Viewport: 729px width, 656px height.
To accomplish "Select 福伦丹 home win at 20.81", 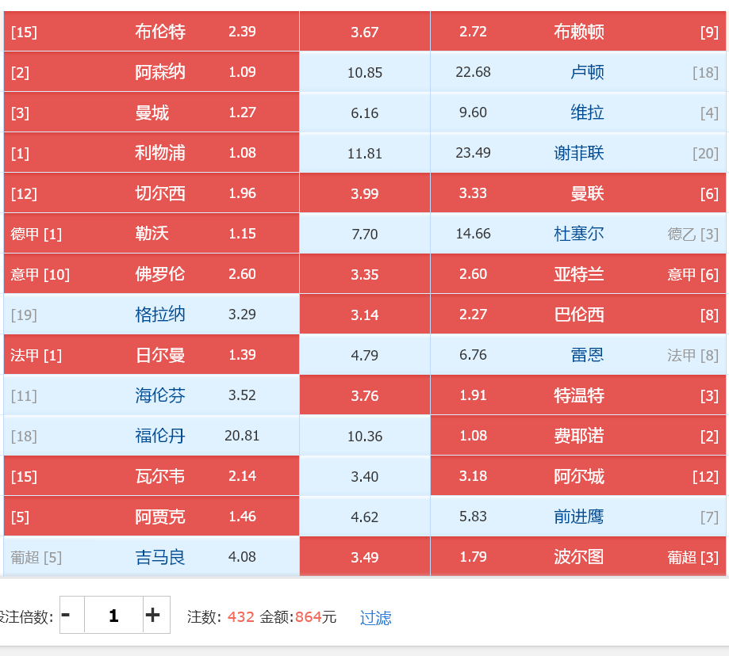I will click(x=151, y=435).
